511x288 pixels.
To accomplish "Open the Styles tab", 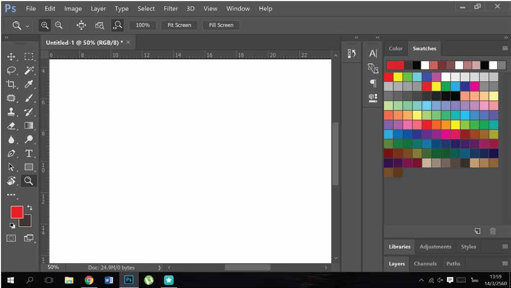I will [469, 247].
